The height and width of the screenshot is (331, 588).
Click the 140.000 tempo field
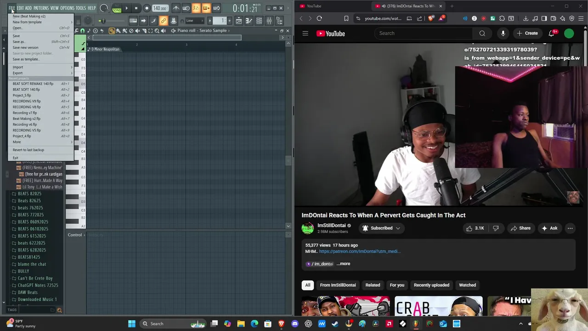[x=159, y=8]
